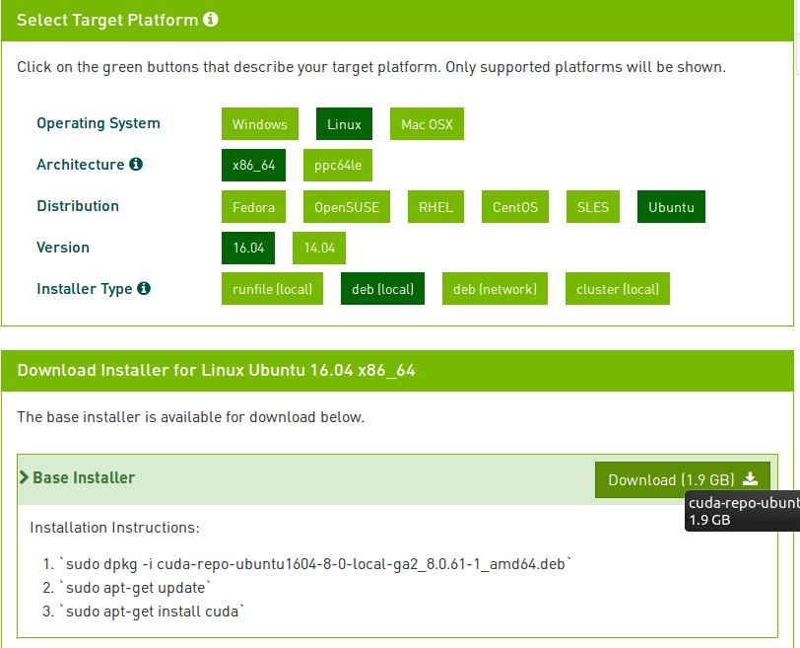This screenshot has width=800, height=648.
Task: Click Download (1.9 GB) button
Action: (x=682, y=479)
